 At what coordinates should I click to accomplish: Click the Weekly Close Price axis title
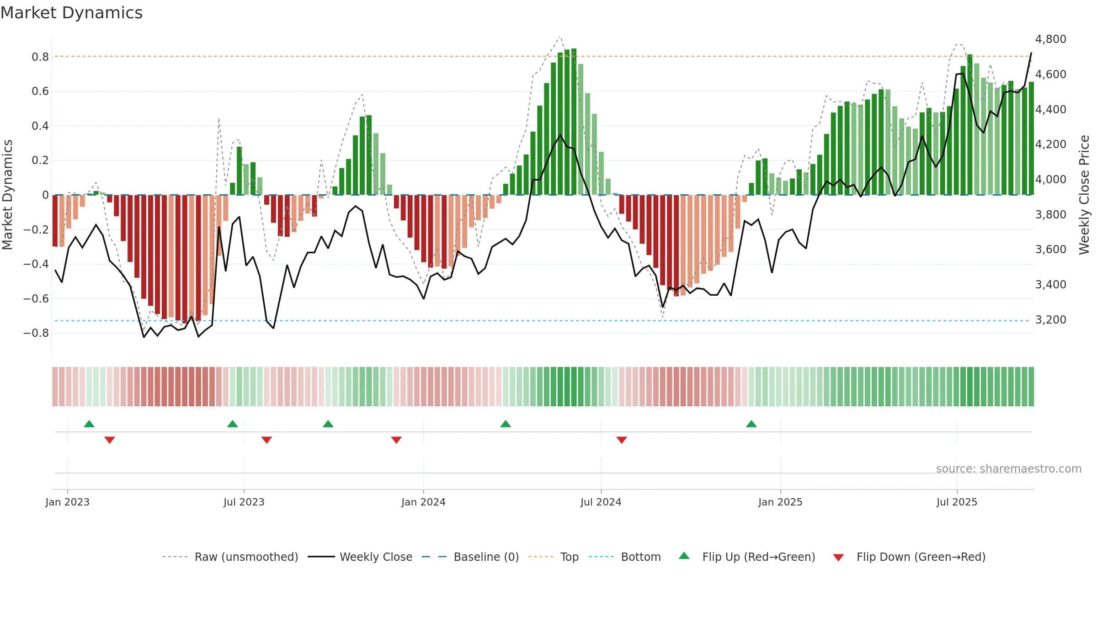[x=1085, y=195]
